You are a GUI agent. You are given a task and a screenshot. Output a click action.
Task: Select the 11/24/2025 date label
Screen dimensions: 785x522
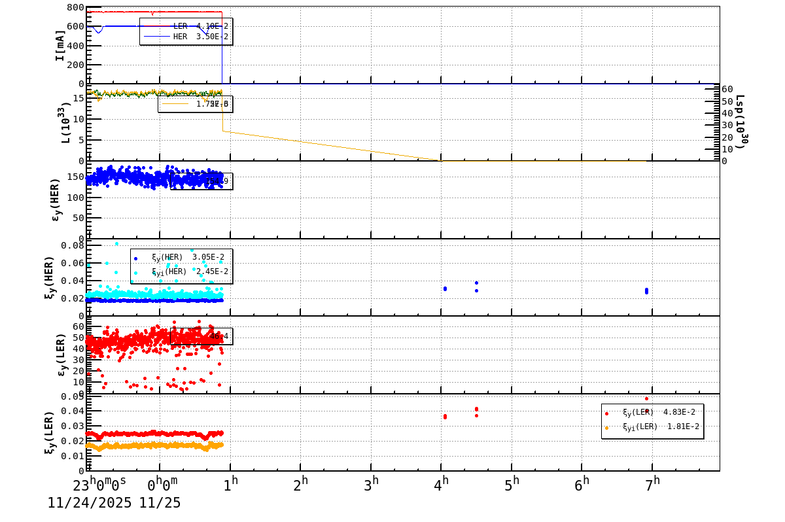(90, 503)
